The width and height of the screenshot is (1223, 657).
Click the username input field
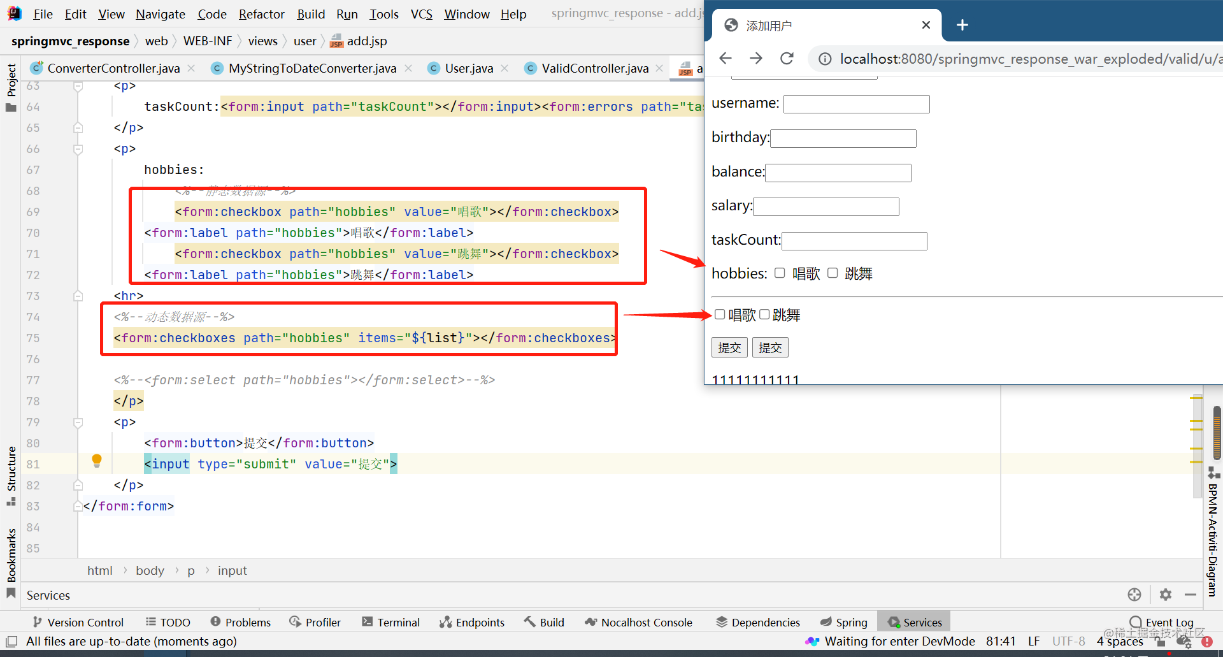[856, 105]
